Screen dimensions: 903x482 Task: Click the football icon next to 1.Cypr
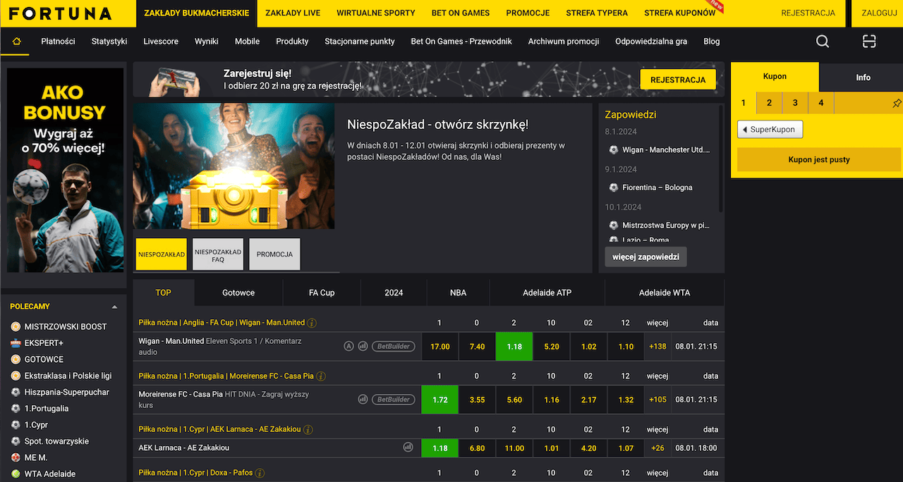click(16, 425)
